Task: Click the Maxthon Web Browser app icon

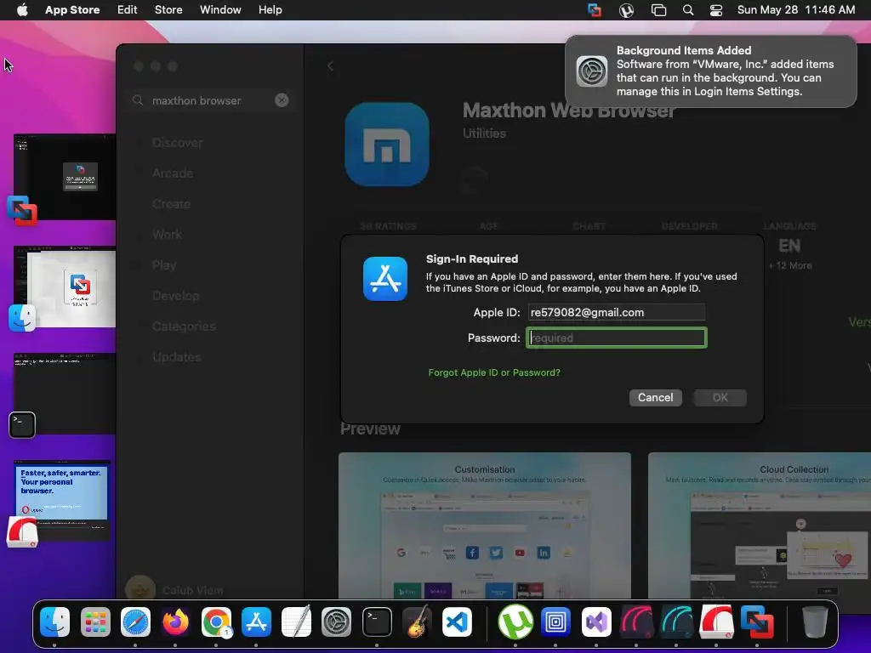Action: pyautogui.click(x=387, y=145)
